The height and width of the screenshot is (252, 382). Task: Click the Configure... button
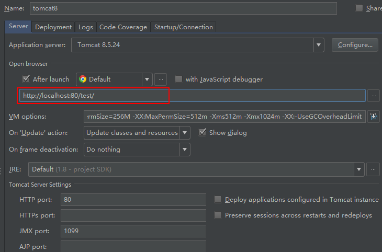[x=355, y=45]
